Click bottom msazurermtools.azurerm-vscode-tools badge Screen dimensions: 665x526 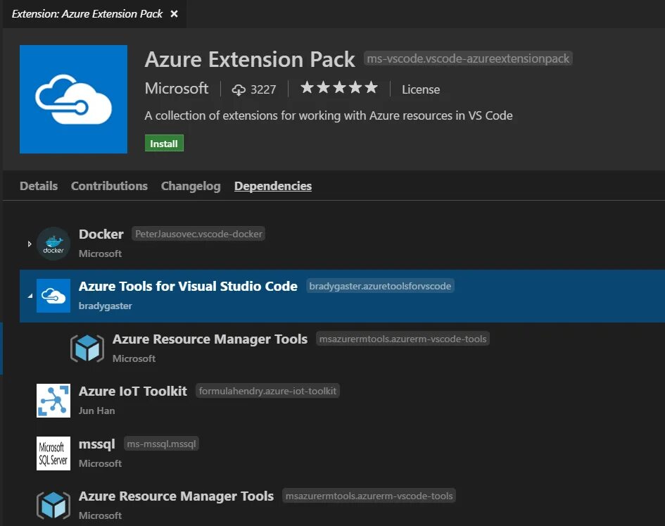click(369, 496)
